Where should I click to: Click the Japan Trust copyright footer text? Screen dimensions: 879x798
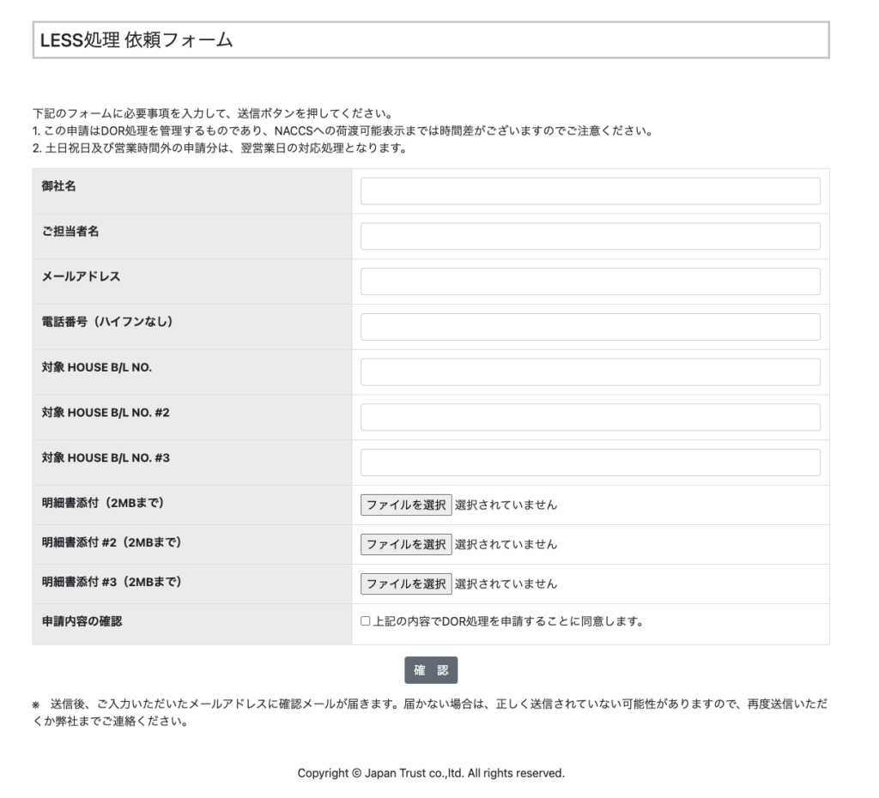point(431,773)
